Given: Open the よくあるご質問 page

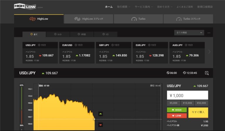Looking at the screenshot, I should click(x=185, y=7).
